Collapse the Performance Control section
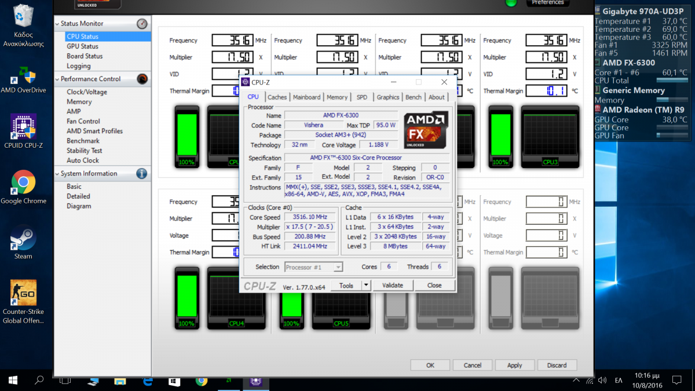The image size is (695, 391). tap(57, 79)
